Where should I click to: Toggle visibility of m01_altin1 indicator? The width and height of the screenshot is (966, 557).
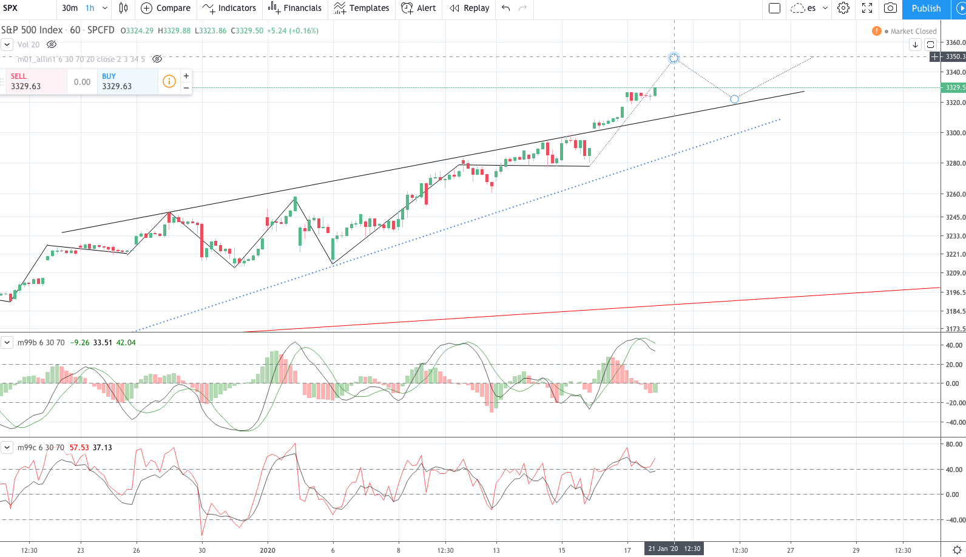tap(157, 59)
